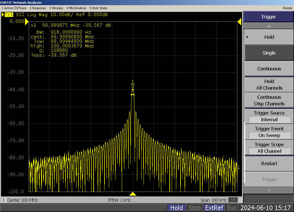
Task: Toggle Trigger Event On Sweep setting
Action: [x=269, y=132]
